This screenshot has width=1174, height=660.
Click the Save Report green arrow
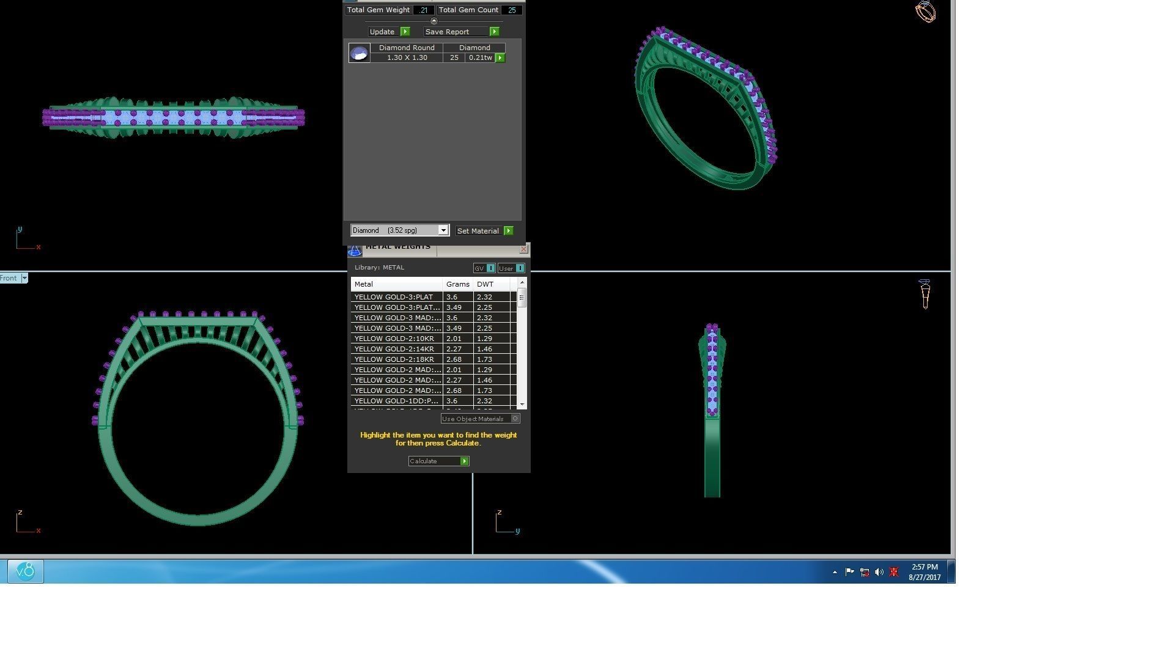click(x=494, y=31)
